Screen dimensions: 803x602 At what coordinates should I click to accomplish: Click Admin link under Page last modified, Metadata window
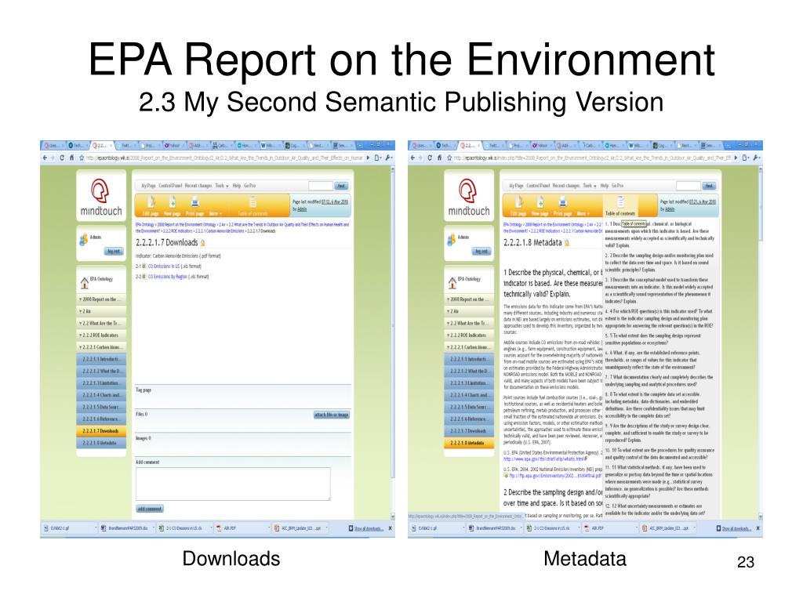[670, 209]
